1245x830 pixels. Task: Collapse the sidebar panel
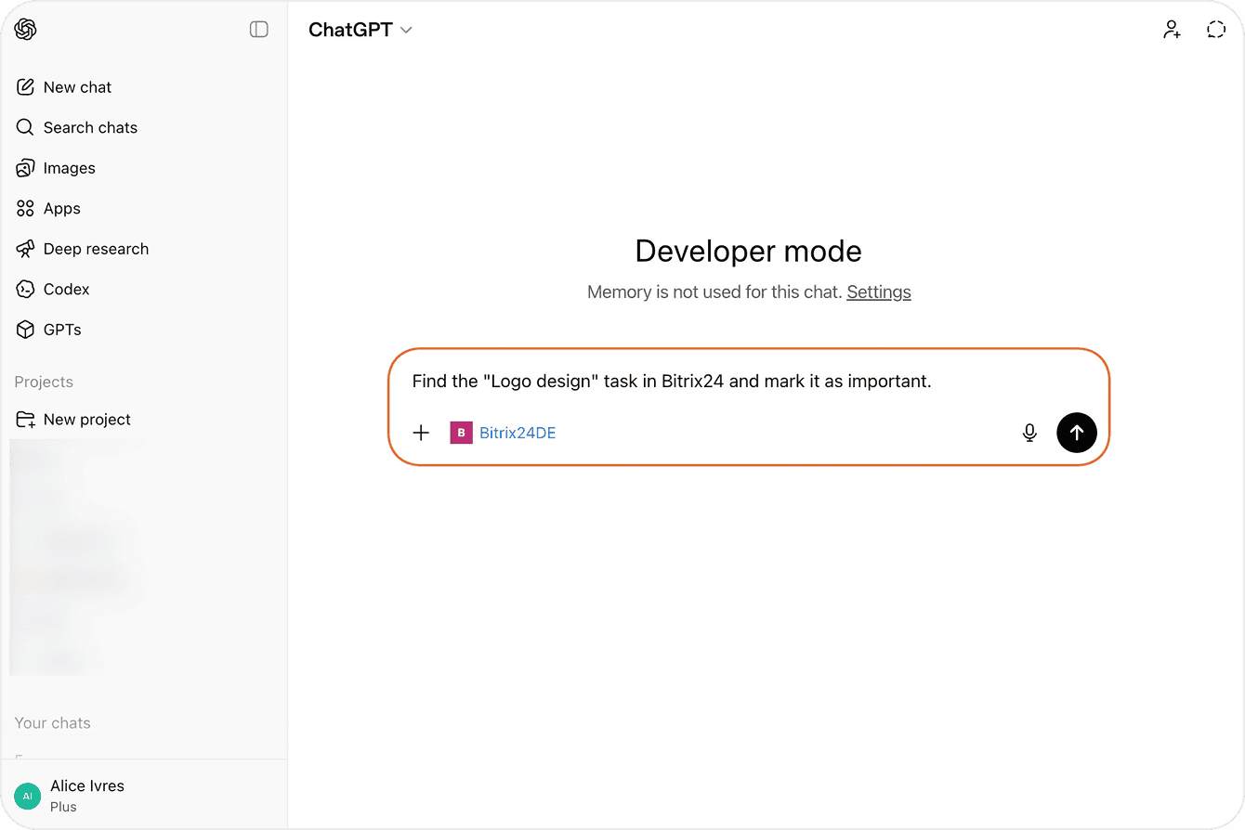[258, 29]
